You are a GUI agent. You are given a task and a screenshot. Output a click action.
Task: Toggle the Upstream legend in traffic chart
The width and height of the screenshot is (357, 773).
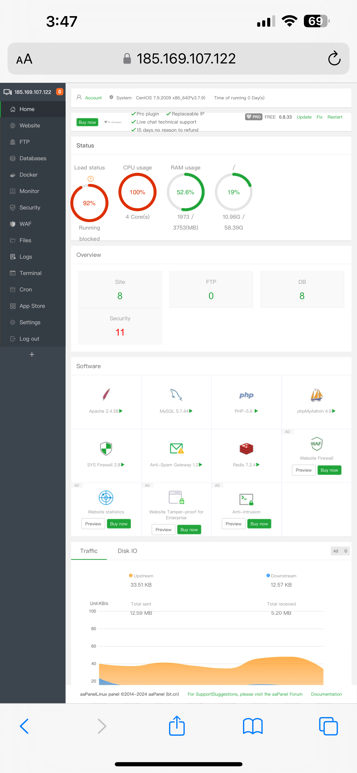(x=141, y=576)
